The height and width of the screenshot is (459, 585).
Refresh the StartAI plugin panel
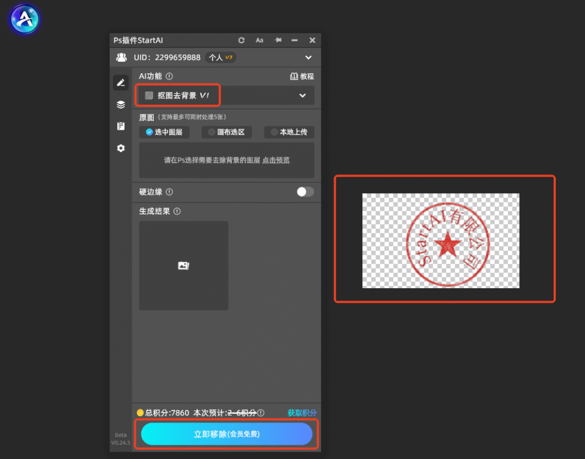[242, 41]
